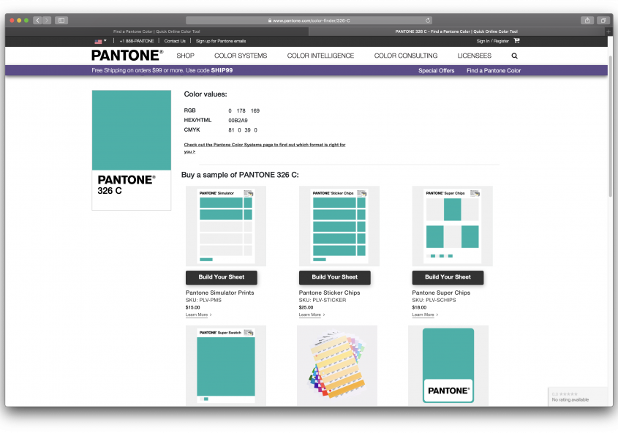Click Build Your Sheet under Simulator Prints
The width and height of the screenshot is (618, 433).
pyautogui.click(x=221, y=277)
